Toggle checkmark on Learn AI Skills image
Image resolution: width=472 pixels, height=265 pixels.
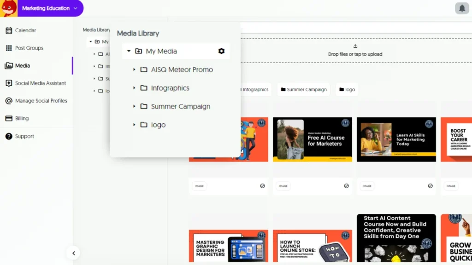pyautogui.click(x=430, y=186)
